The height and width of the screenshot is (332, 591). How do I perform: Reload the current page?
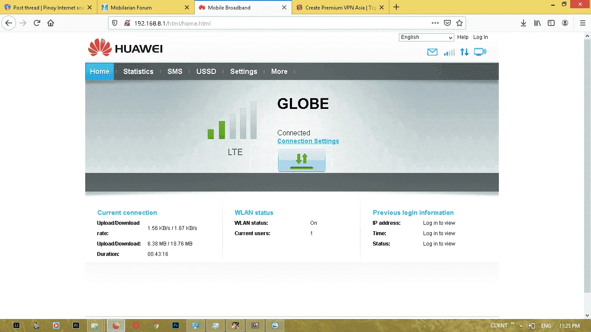pos(37,23)
